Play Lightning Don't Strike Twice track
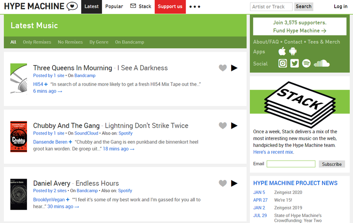Viewport: 353px width, 223px height. pos(234,126)
